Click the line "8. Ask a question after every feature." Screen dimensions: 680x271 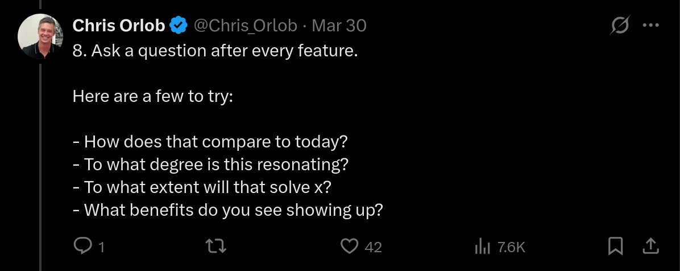(215, 51)
